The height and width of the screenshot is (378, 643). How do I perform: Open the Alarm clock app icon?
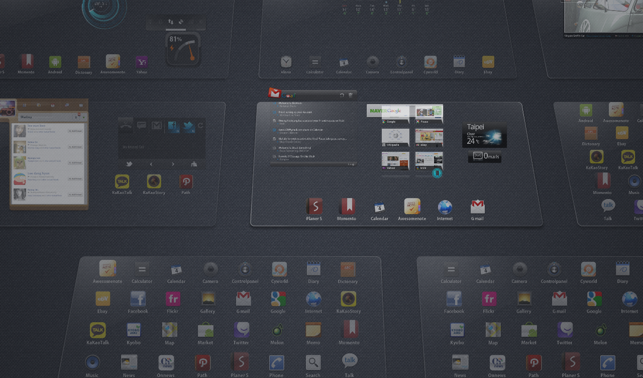[x=286, y=62]
